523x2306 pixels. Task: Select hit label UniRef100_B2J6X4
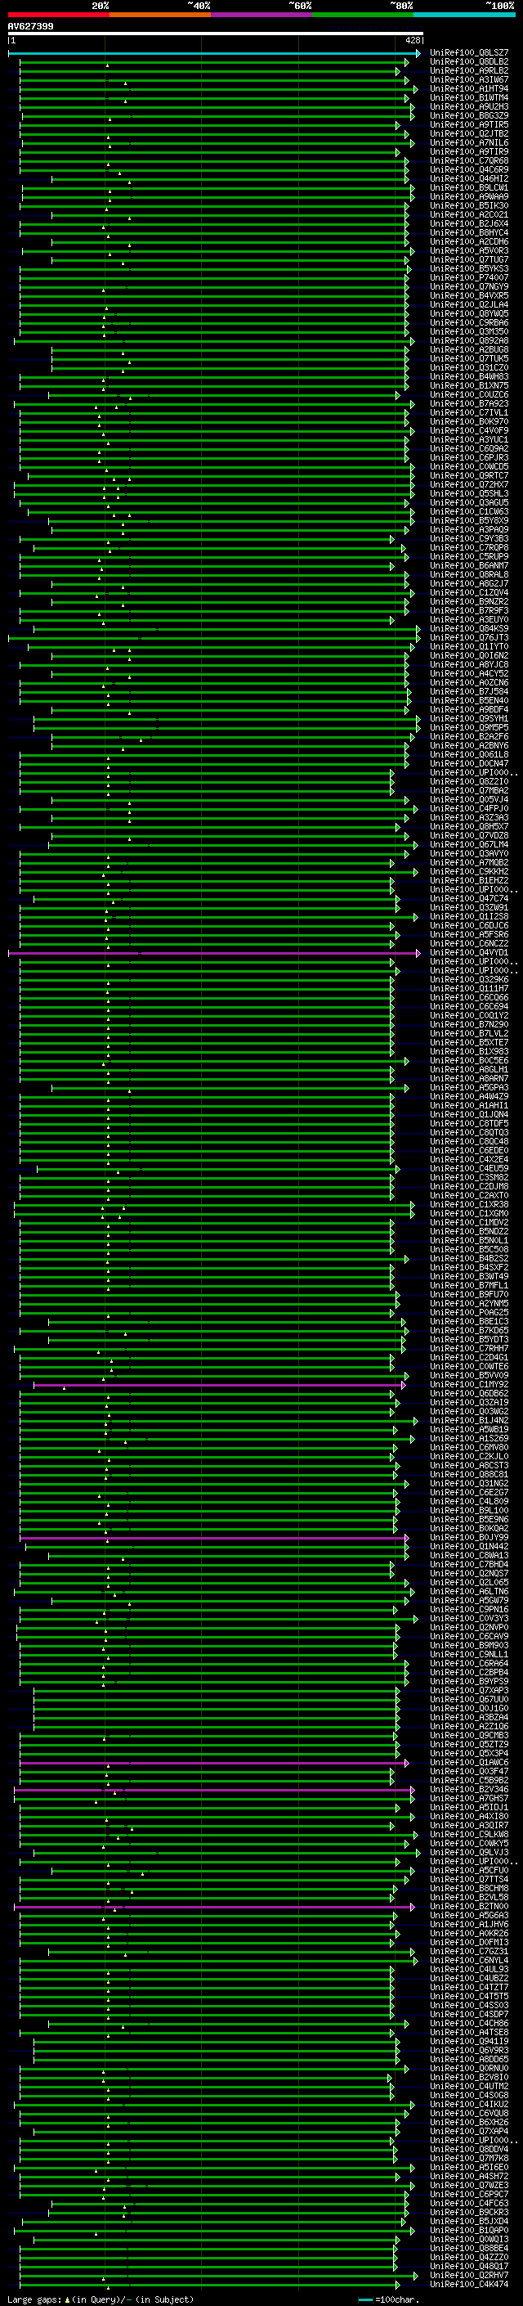coord(469,224)
